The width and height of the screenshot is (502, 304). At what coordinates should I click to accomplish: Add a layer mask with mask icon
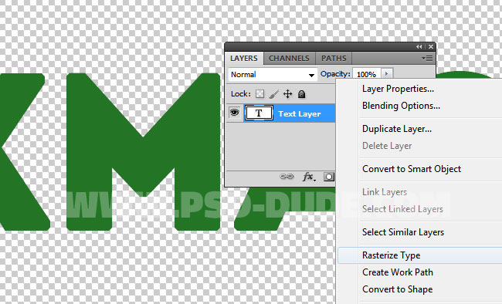point(329,177)
